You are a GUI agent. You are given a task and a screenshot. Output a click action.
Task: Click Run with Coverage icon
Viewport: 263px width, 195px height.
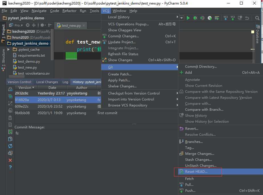click(203, 18)
